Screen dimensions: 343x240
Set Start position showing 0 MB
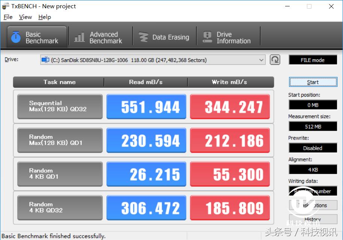313,105
